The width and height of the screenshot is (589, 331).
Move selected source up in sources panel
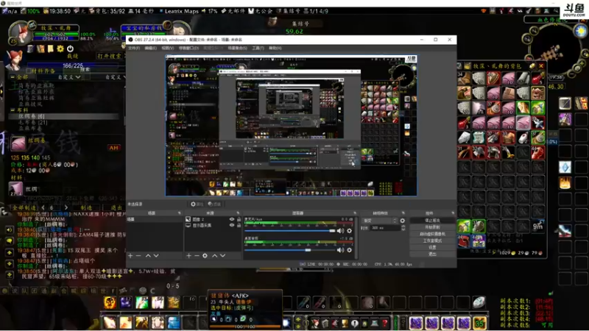(214, 255)
